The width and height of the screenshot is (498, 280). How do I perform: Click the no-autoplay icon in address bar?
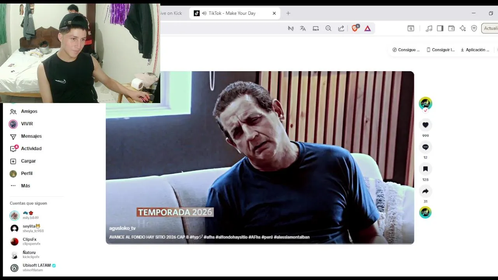pyautogui.click(x=291, y=28)
